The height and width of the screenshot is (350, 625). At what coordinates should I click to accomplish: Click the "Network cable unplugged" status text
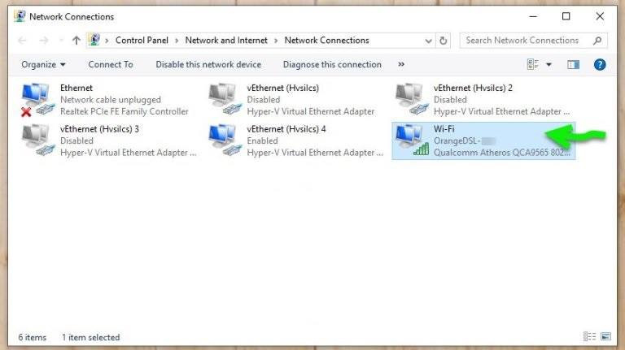pyautogui.click(x=111, y=99)
